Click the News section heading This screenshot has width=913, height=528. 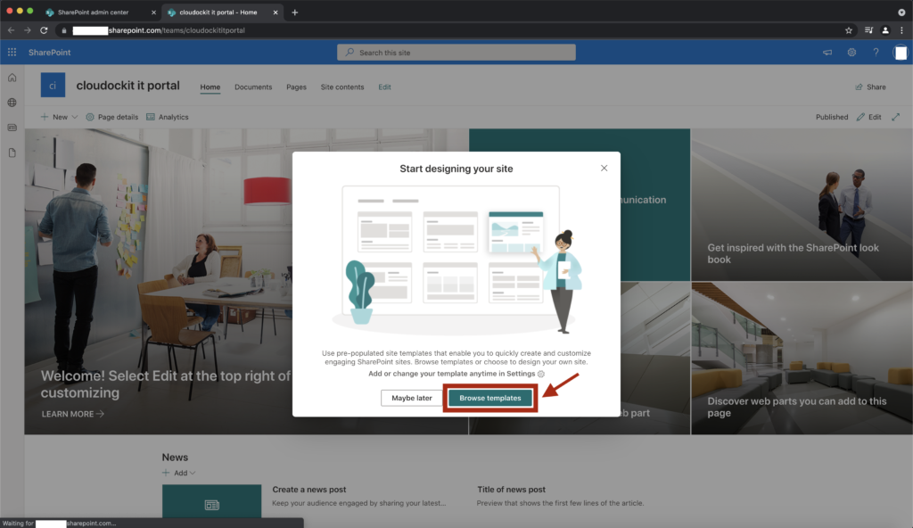click(x=175, y=458)
